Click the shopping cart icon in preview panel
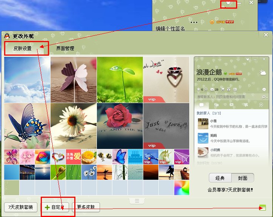 [x=222, y=90]
